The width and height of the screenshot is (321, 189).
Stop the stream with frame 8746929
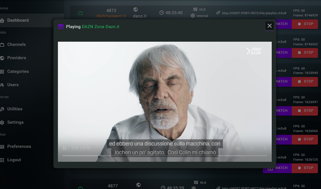305,24
